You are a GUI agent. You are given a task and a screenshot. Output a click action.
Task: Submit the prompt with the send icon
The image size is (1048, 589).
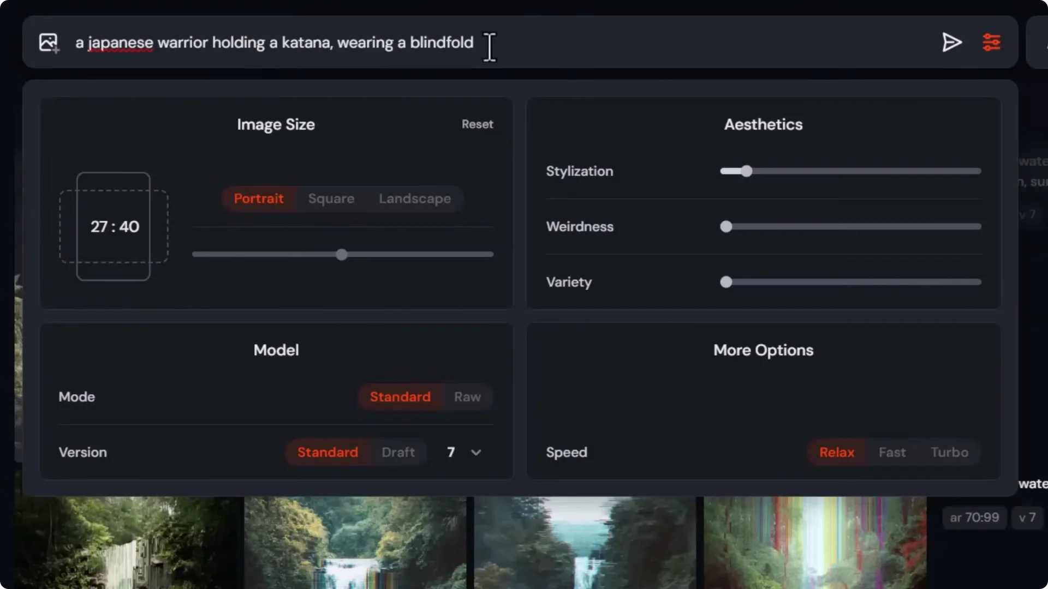pos(951,43)
